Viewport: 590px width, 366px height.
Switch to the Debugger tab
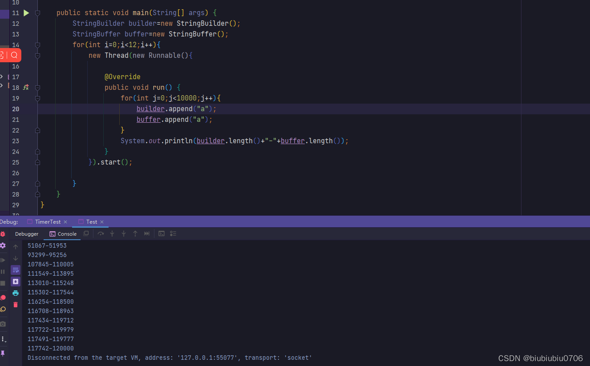[x=27, y=233]
